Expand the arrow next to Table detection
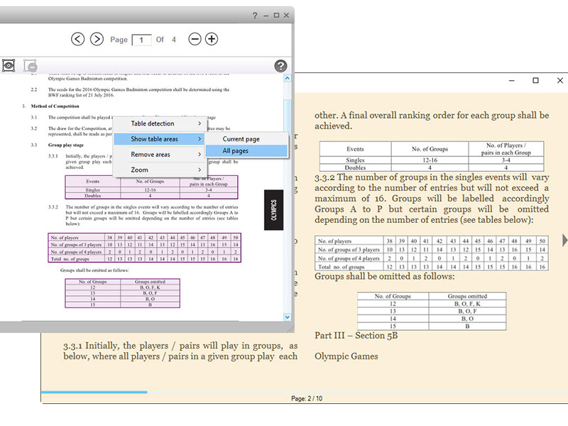 (200, 124)
